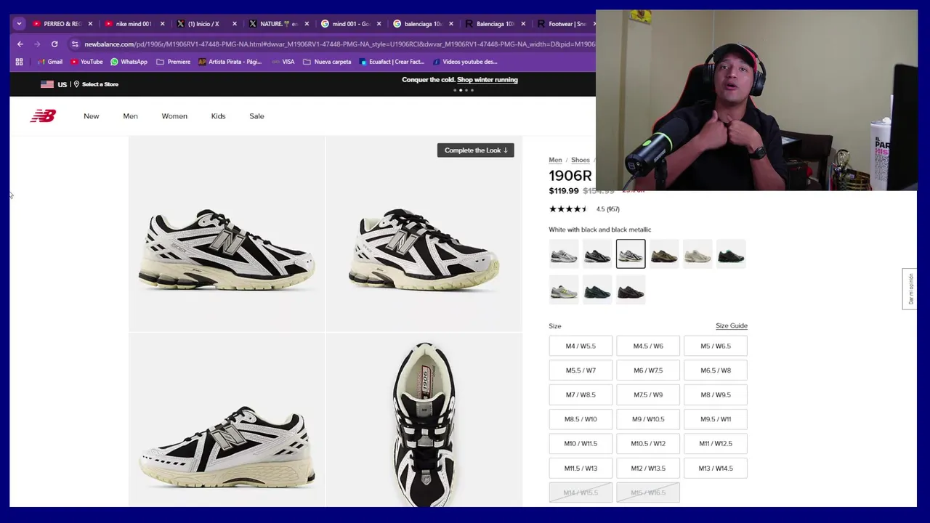Choose size M10 / W11.5
The height and width of the screenshot is (523, 930).
(581, 444)
